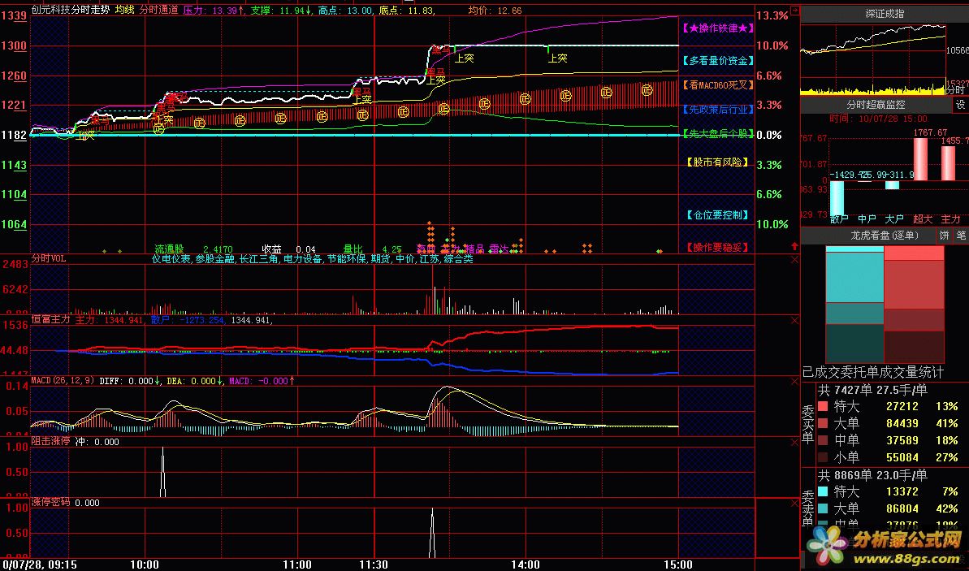The image size is (969, 571).
Task: Click 委买单 特大 red color swatch
Action: click(823, 407)
